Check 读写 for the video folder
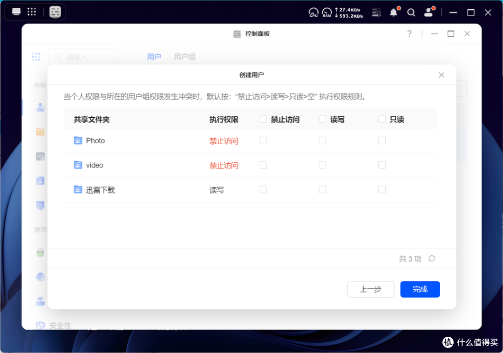This screenshot has width=503, height=353. tap(322, 165)
